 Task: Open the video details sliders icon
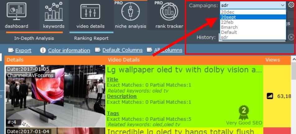pyautogui.click(x=90, y=11)
